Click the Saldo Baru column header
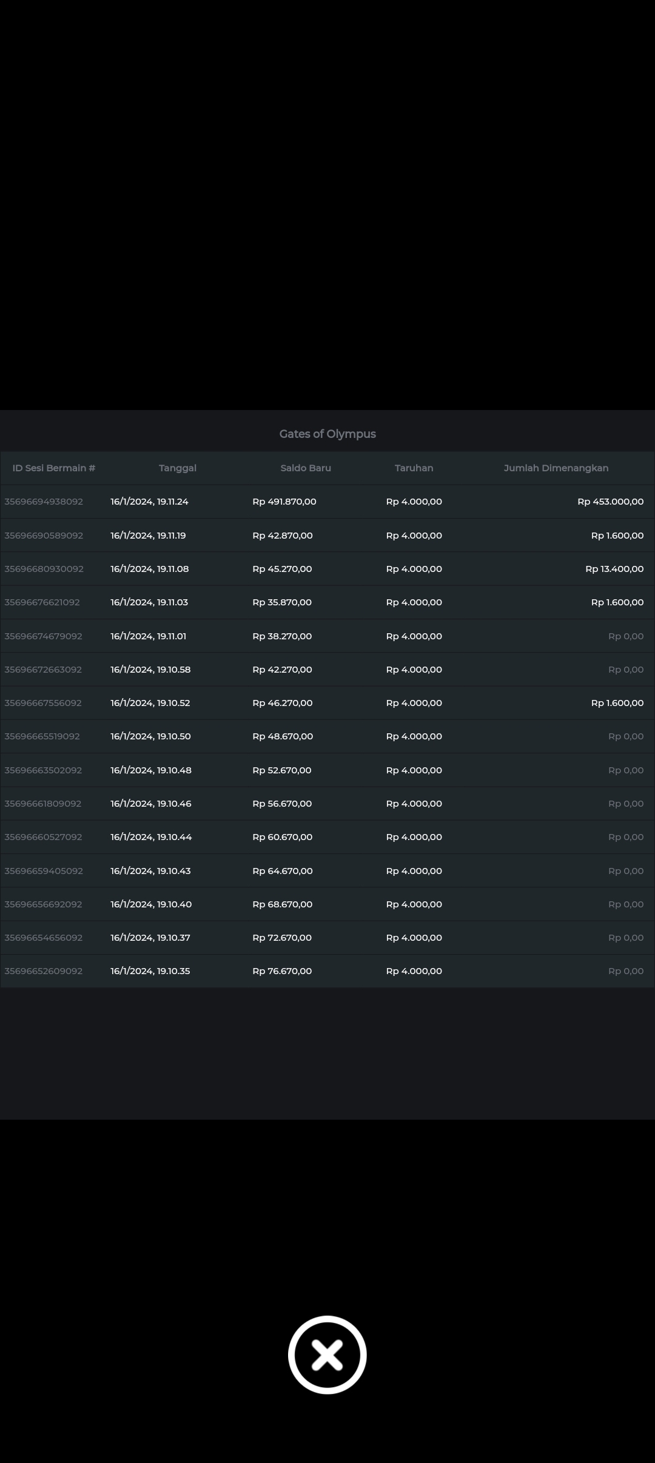The image size is (655, 1463). click(x=306, y=468)
